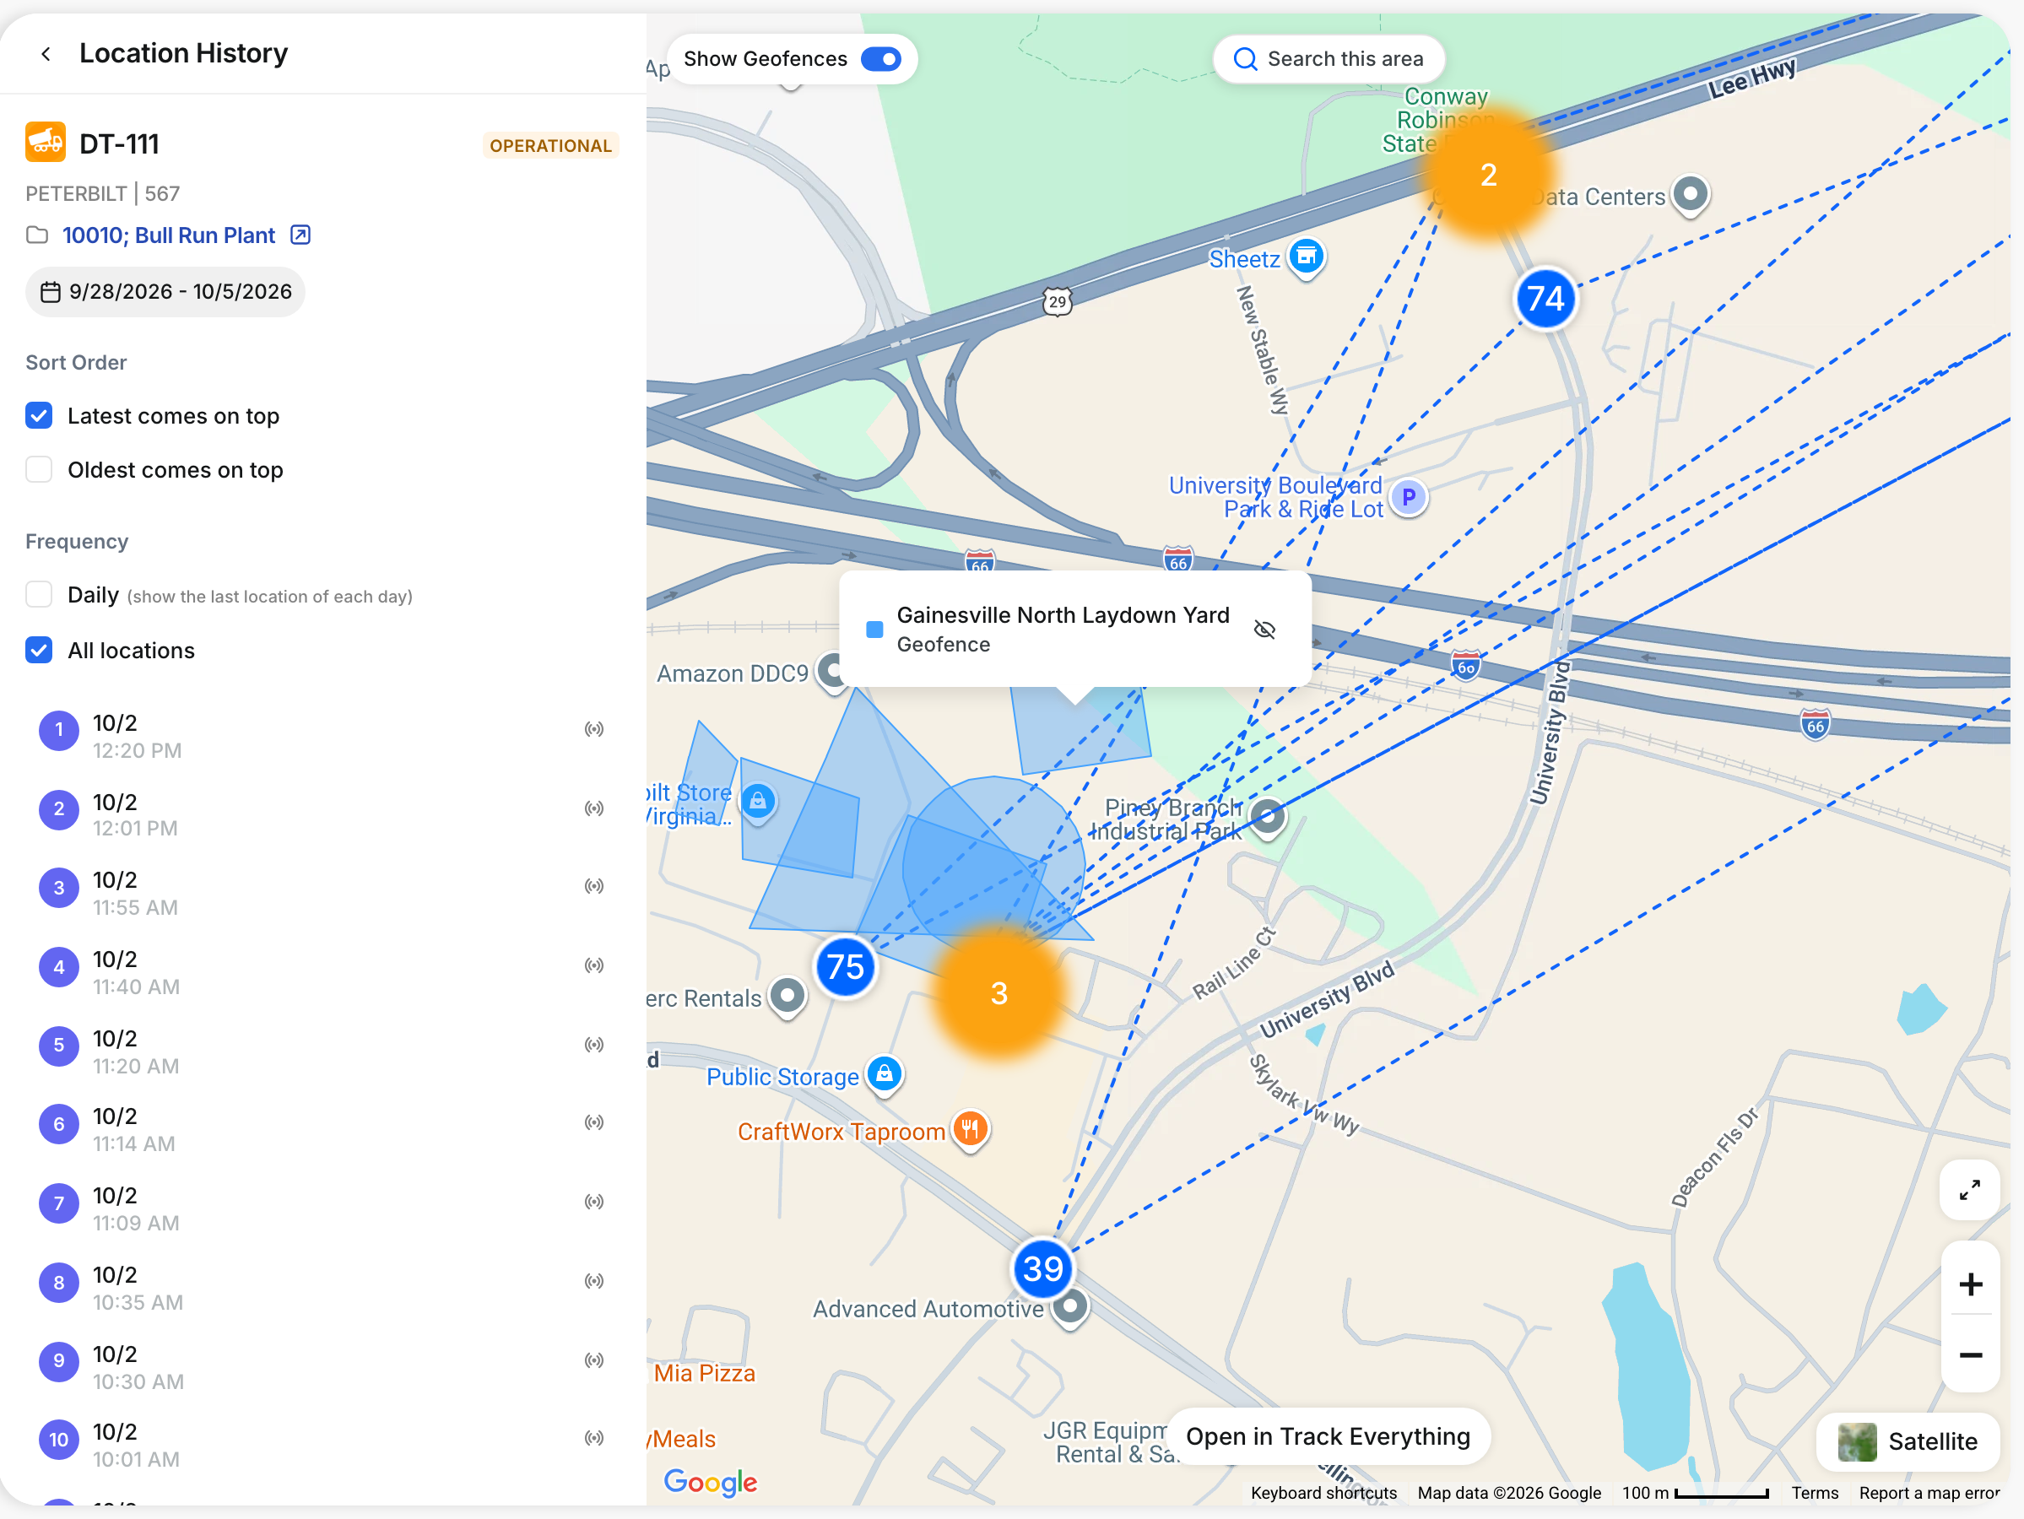The image size is (2024, 1519).
Task: Zoom out on the map
Action: [x=1971, y=1354]
